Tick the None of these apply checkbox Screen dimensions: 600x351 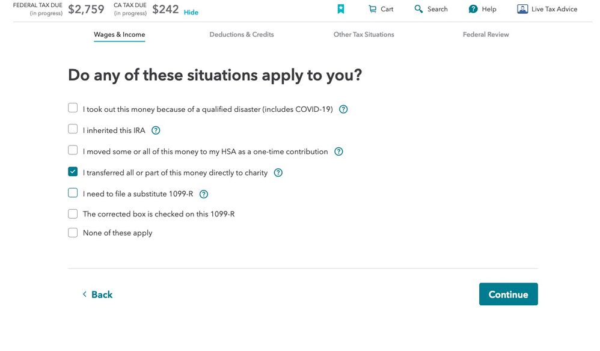pyautogui.click(x=73, y=233)
